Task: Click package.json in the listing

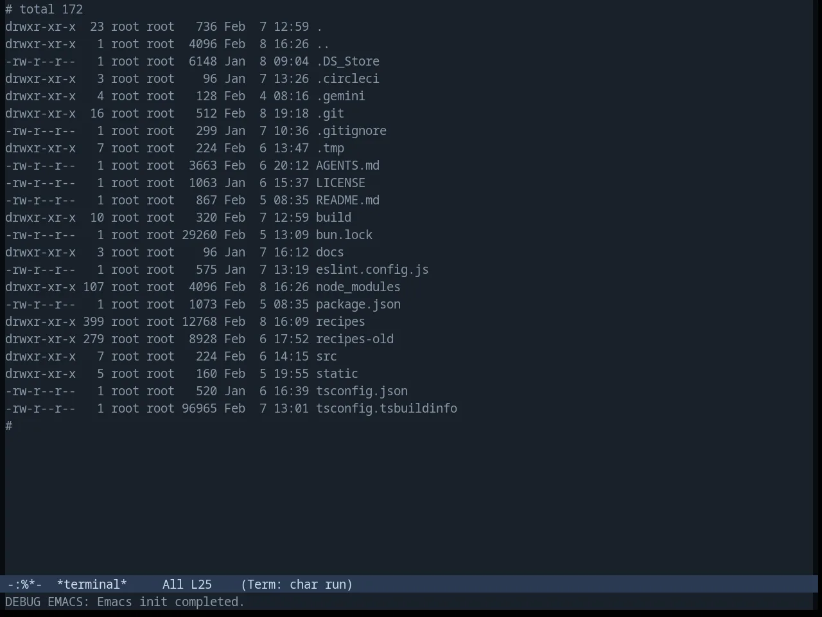Action: (x=358, y=305)
